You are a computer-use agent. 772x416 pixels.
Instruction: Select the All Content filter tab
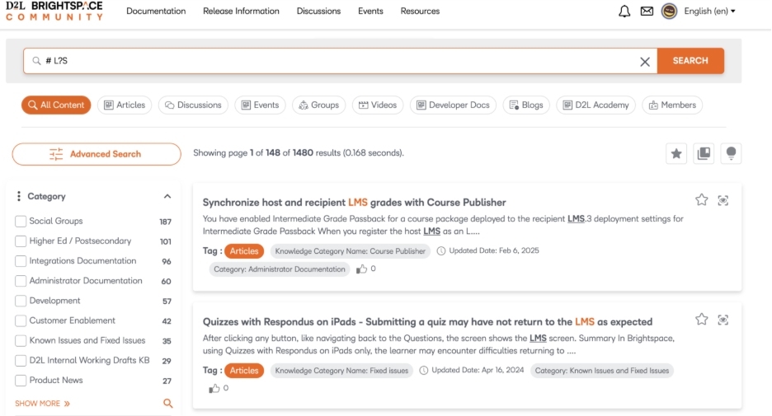(56, 105)
